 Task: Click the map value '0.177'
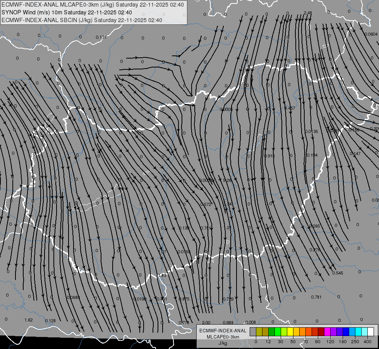(101, 37)
